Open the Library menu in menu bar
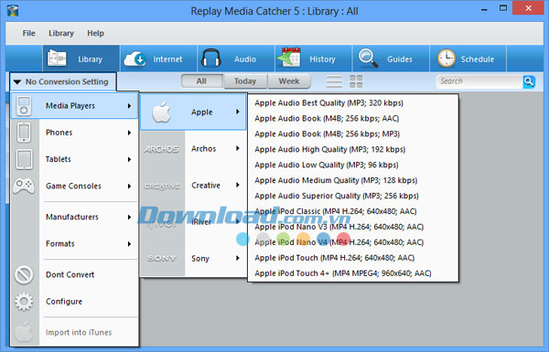The image size is (549, 352). tap(61, 33)
